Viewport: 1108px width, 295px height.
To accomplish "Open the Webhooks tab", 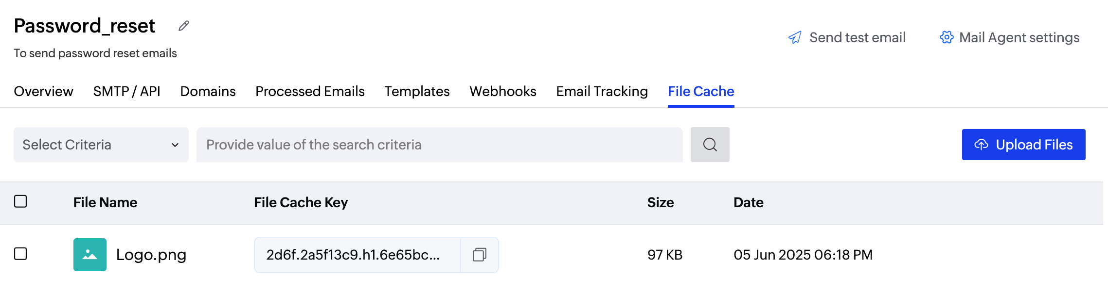I will (502, 91).
